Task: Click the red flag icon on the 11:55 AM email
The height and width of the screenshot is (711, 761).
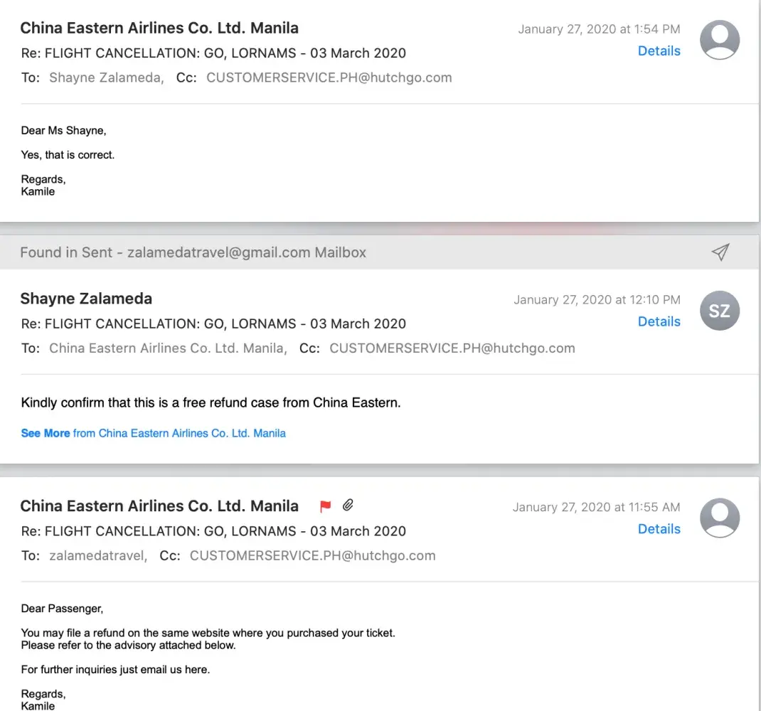Action: (x=326, y=506)
